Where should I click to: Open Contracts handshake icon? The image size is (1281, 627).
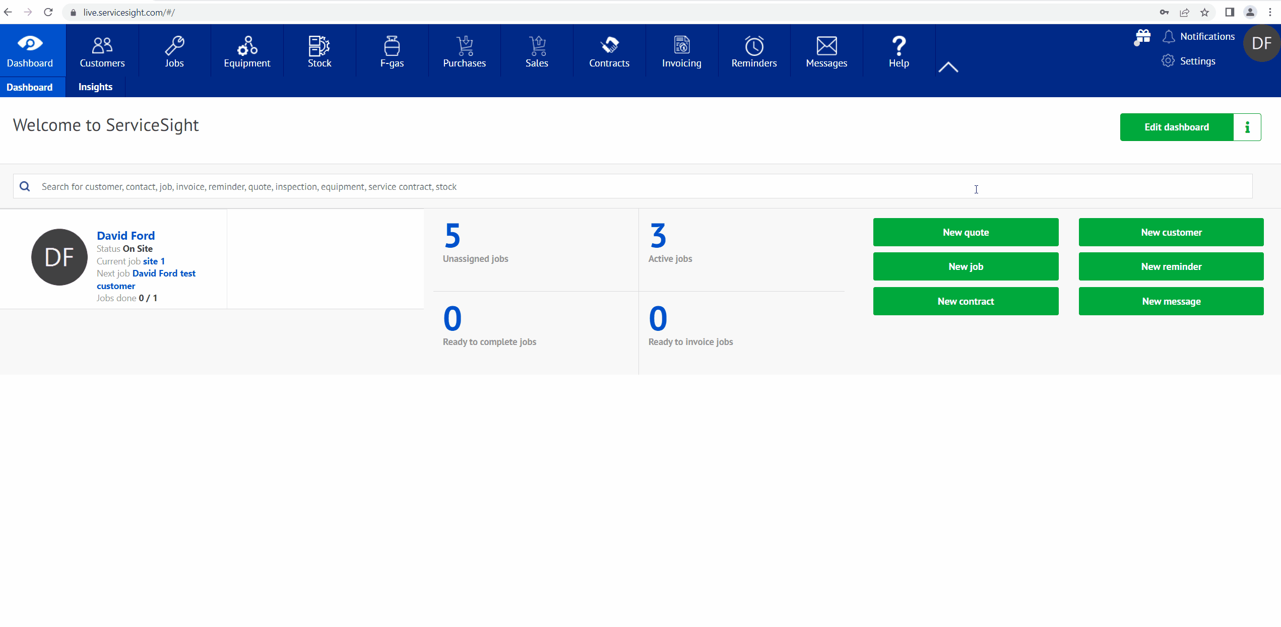tap(610, 45)
